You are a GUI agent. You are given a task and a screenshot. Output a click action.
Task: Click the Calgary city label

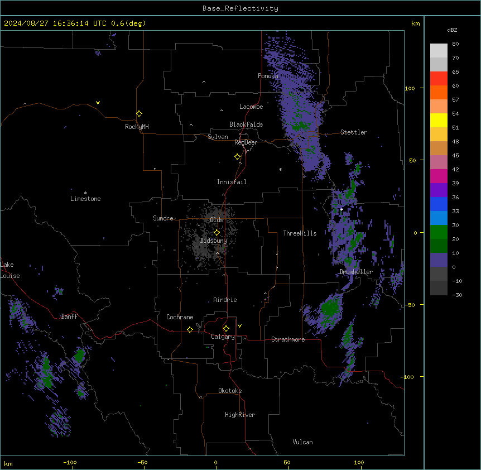(223, 337)
